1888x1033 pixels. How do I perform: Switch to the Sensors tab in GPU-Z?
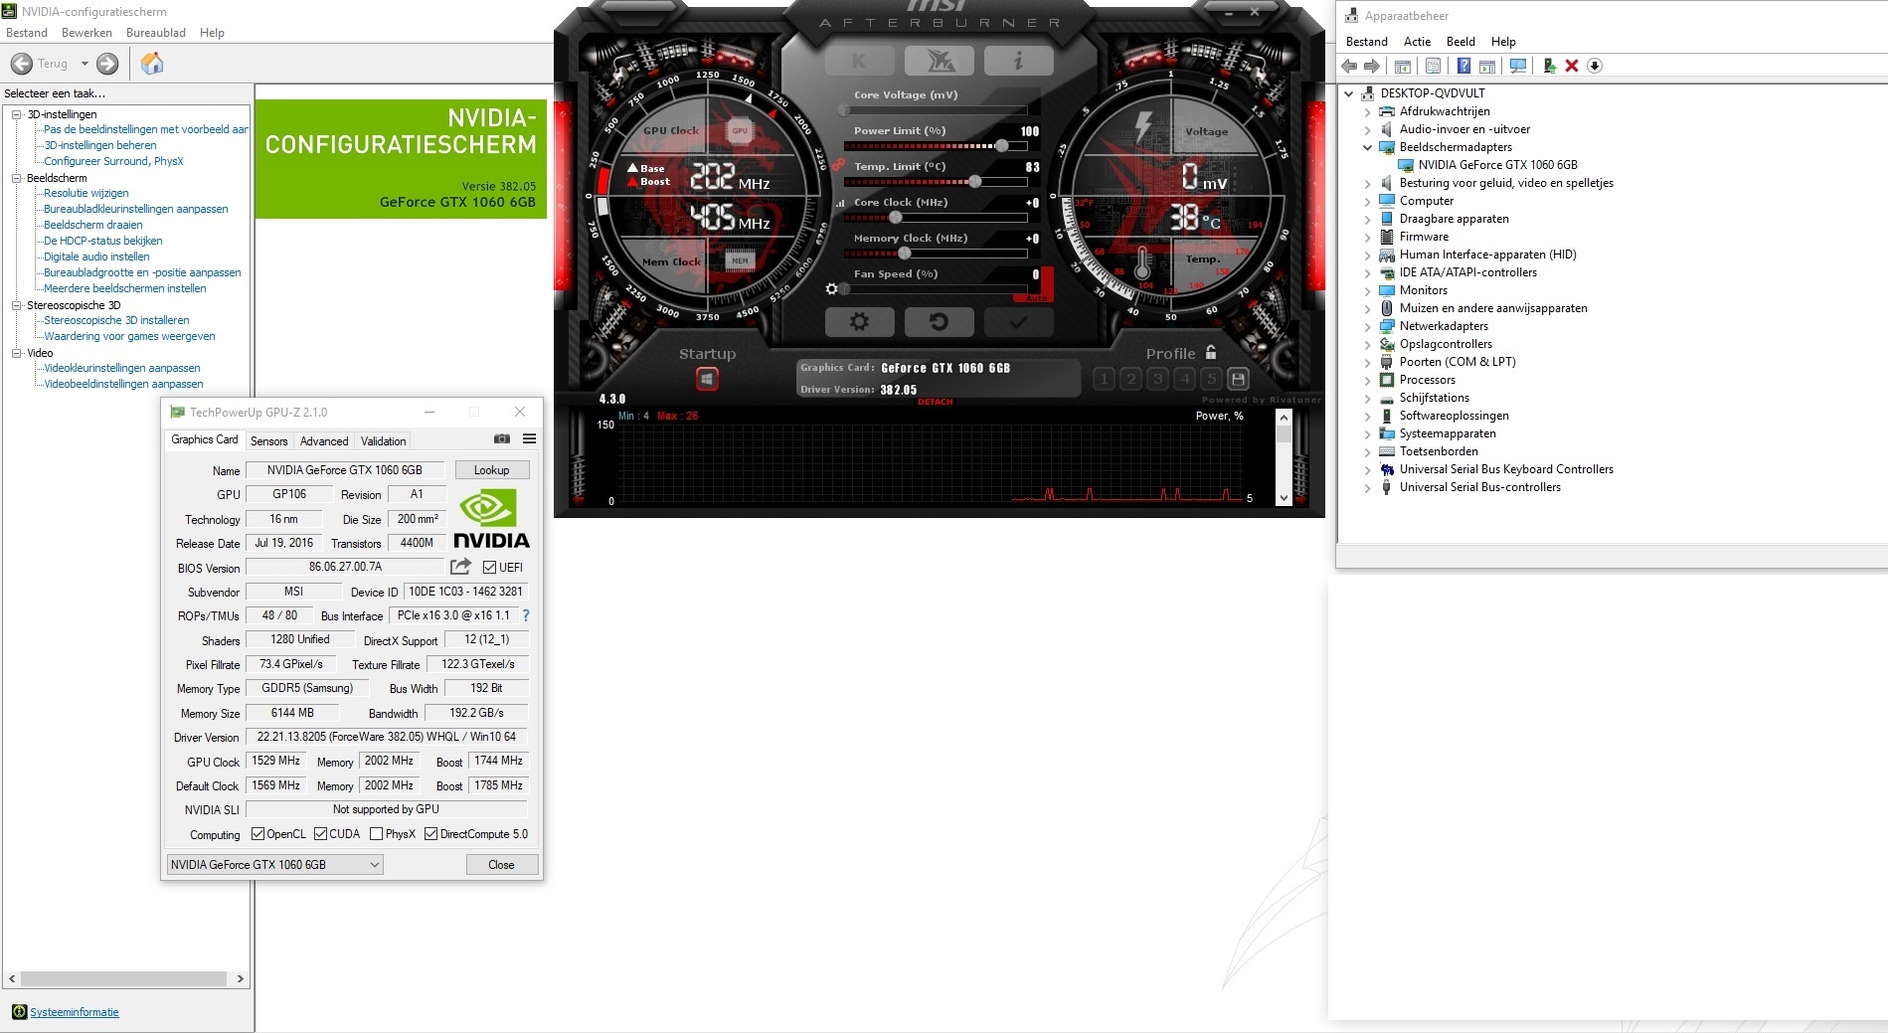click(x=268, y=441)
